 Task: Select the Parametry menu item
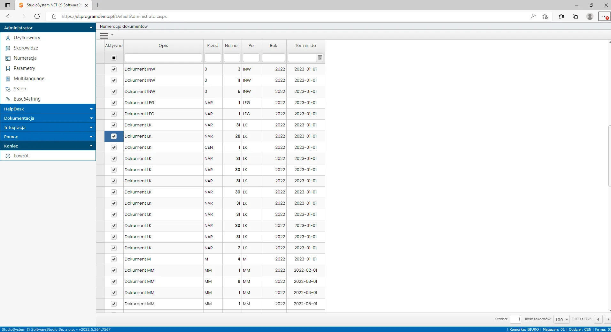point(48,68)
